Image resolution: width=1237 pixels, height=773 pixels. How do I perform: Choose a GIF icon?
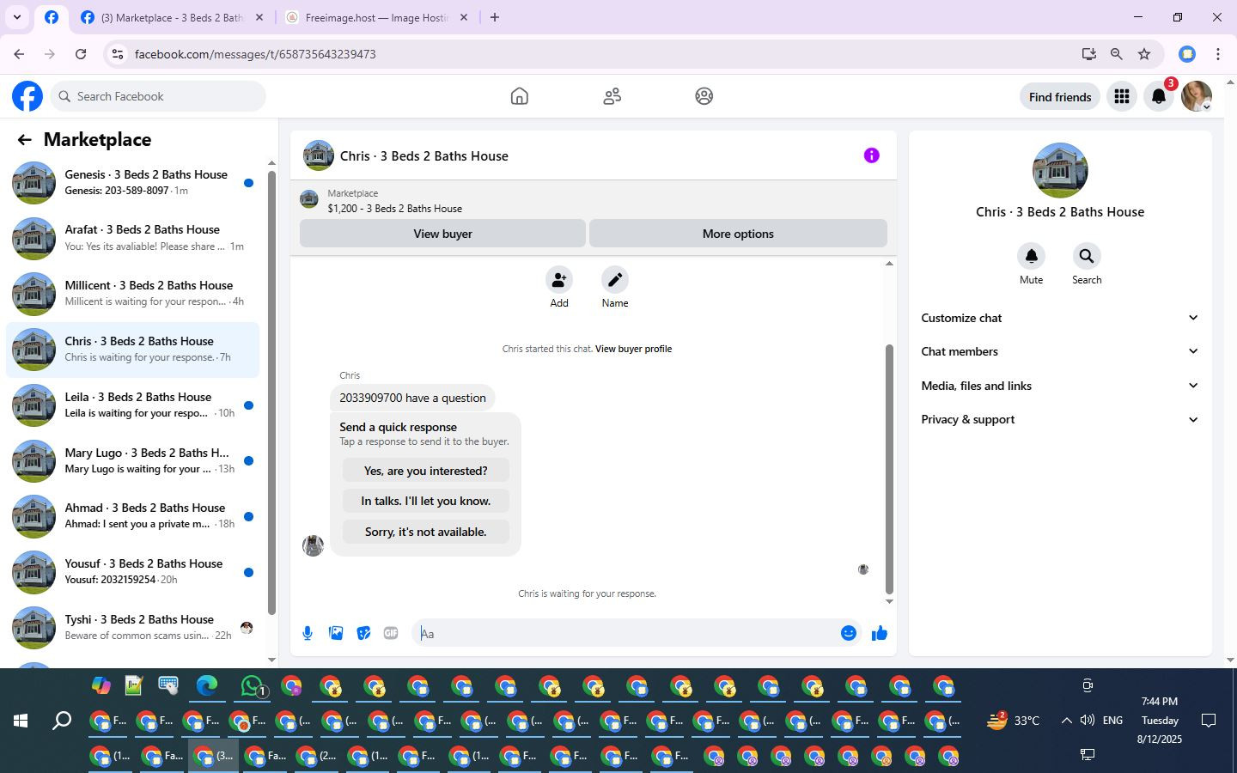coord(391,633)
